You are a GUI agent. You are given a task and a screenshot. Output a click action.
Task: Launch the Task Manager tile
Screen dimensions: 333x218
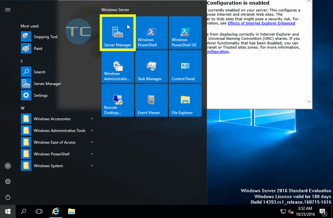[151, 66]
